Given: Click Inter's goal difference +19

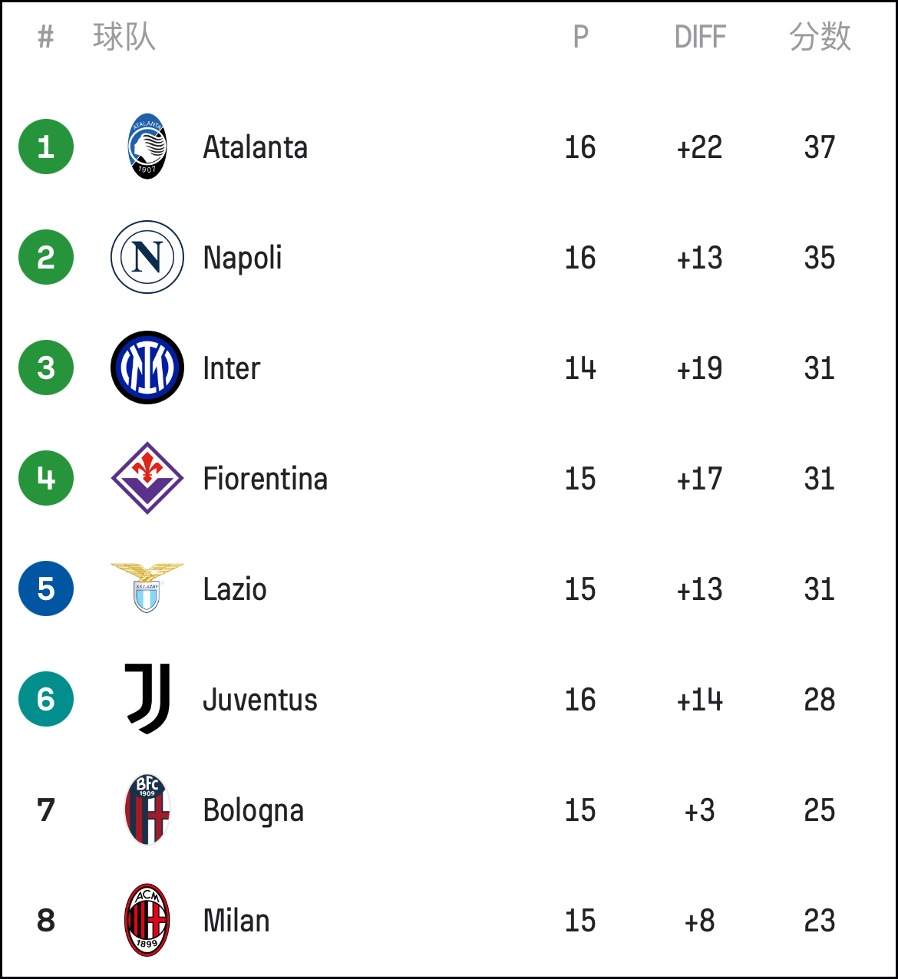Looking at the screenshot, I should 699,368.
